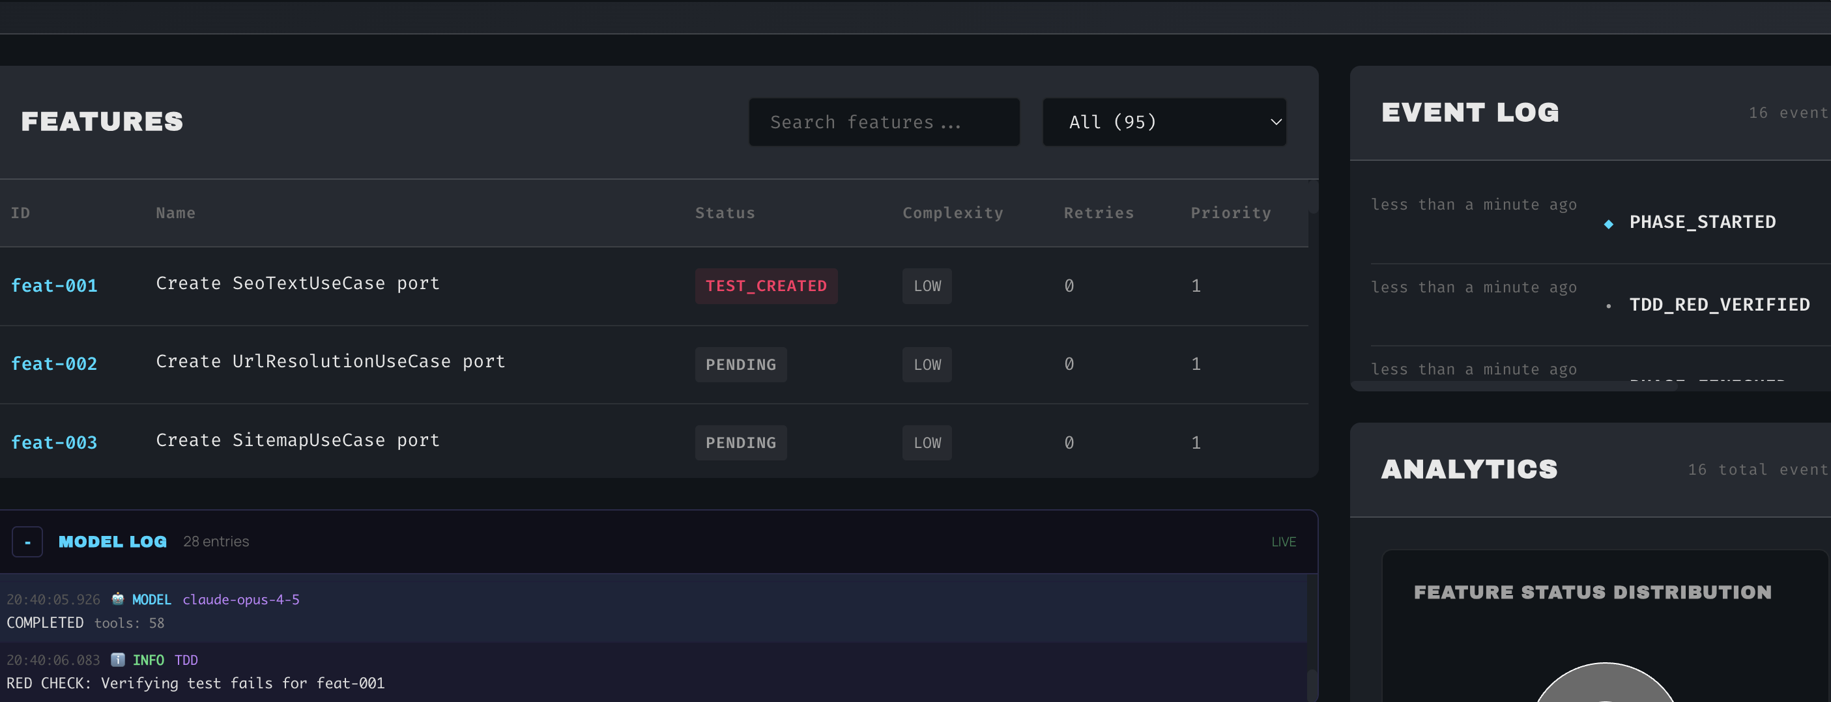Image resolution: width=1831 pixels, height=702 pixels.
Task: Open feat-002 feature details
Action: click(x=54, y=364)
